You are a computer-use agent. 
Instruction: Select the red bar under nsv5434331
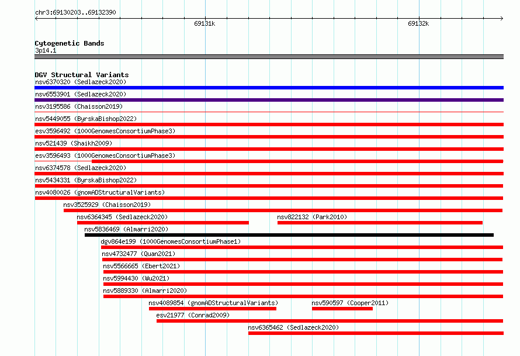coord(269,186)
